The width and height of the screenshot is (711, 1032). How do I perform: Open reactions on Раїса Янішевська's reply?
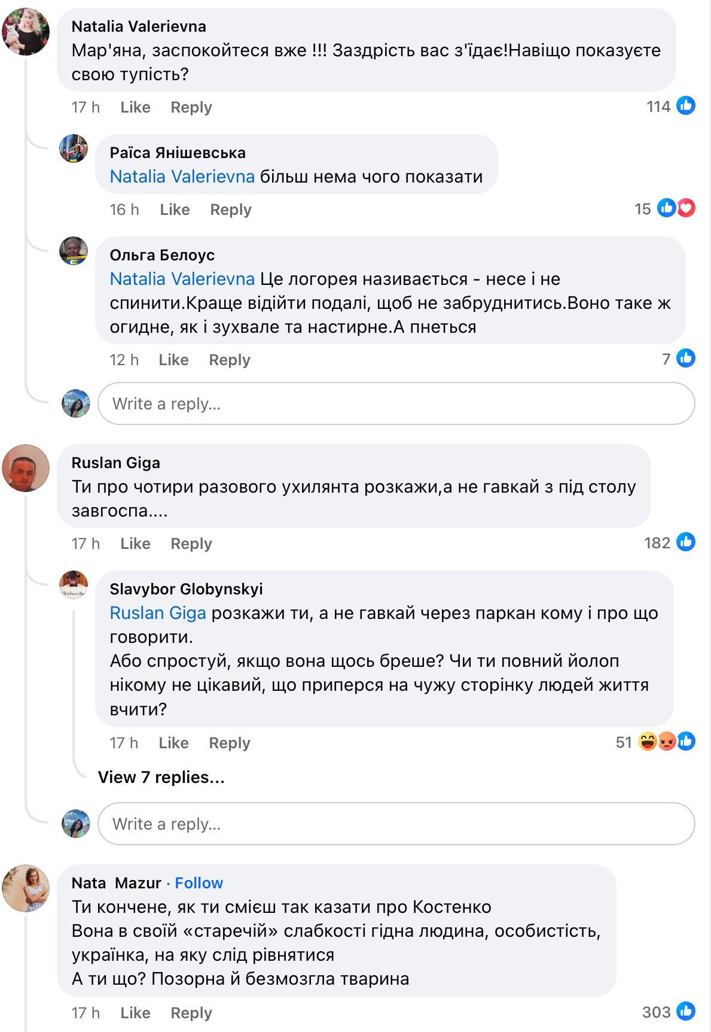coord(676,208)
